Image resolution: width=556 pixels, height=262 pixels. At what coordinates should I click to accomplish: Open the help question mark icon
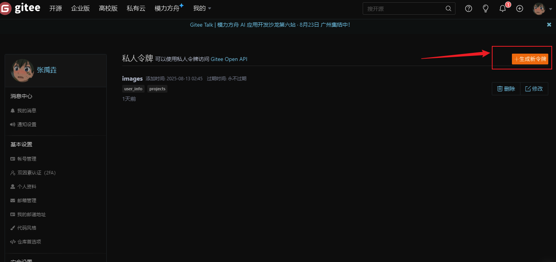pyautogui.click(x=469, y=8)
